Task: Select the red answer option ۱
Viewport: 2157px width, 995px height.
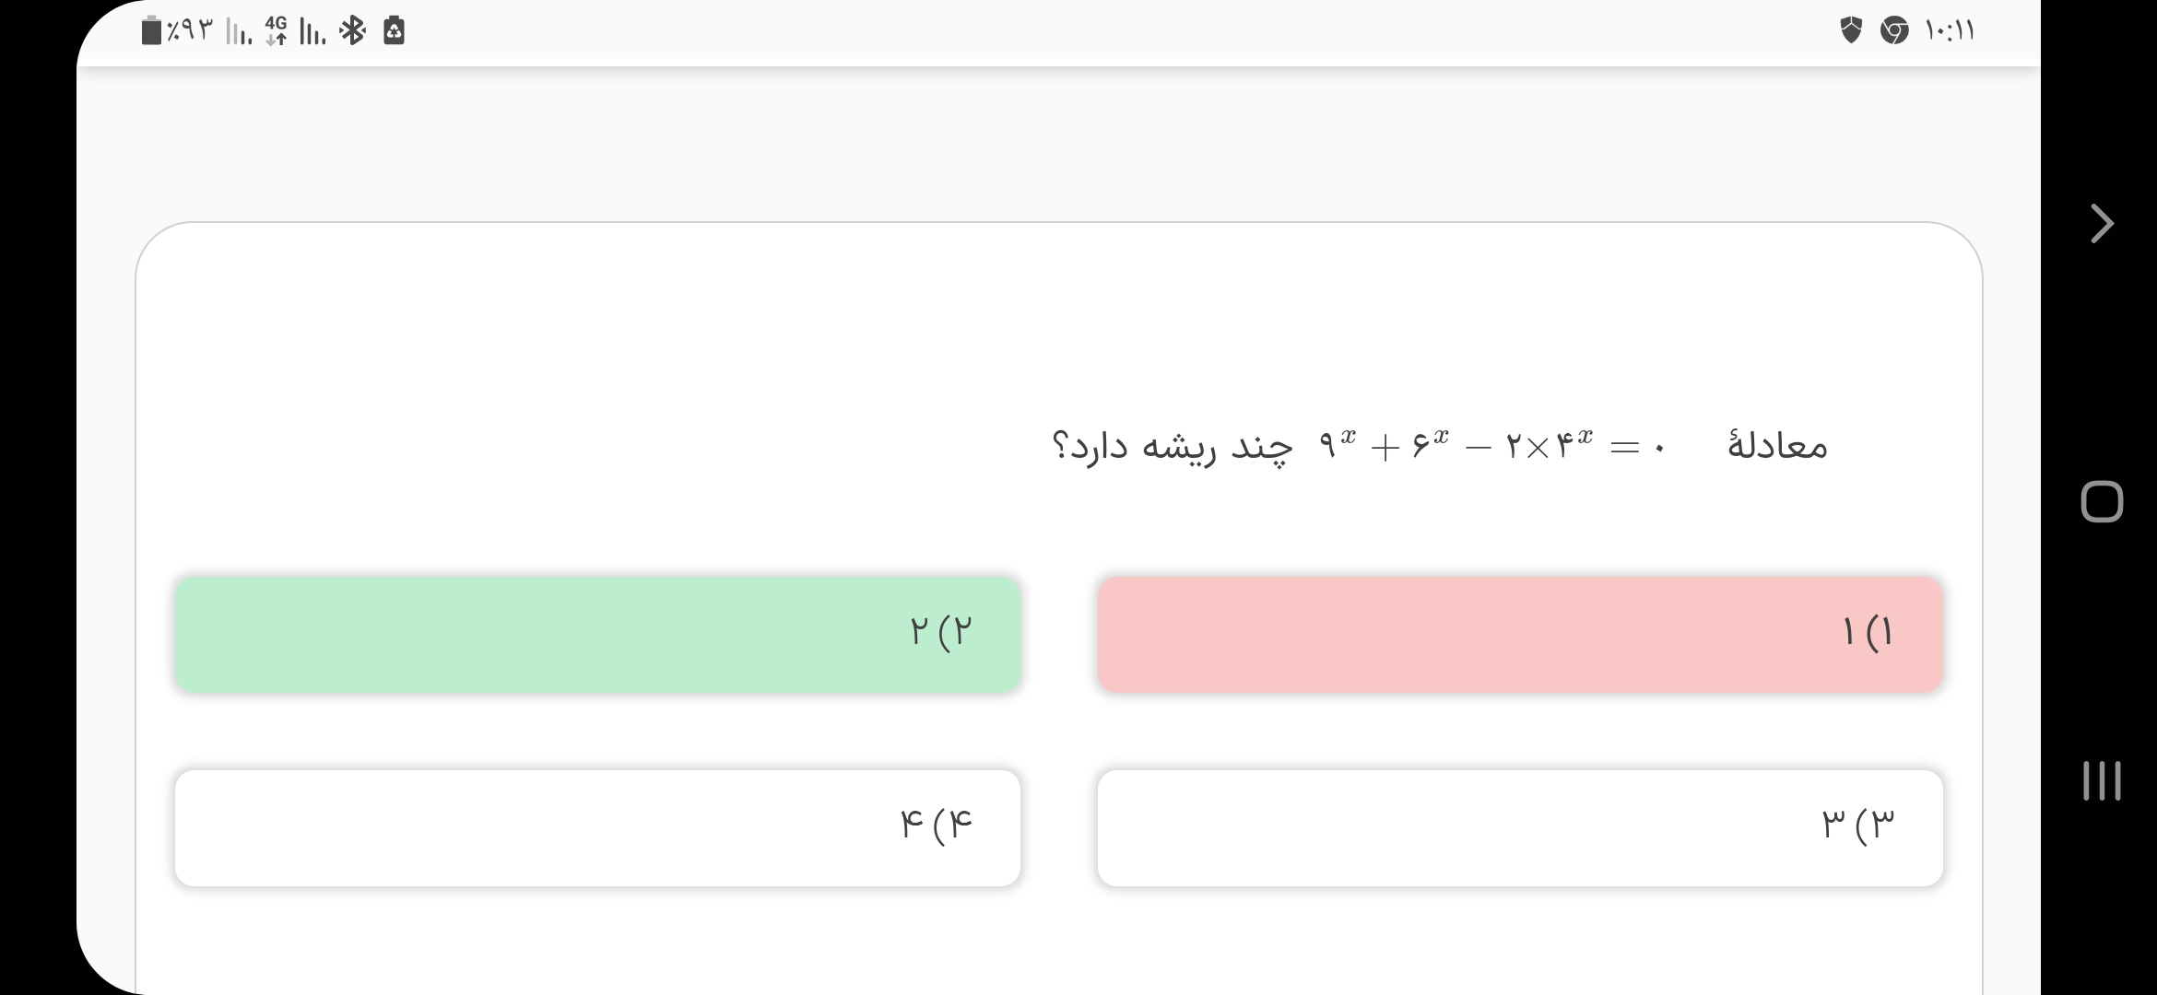Action: (1520, 634)
